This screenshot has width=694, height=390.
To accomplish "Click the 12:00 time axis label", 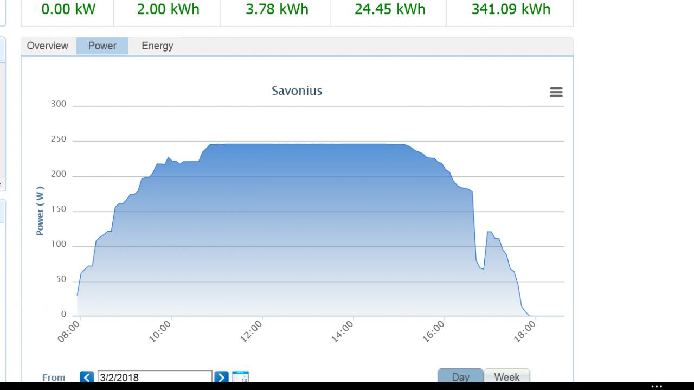I will [251, 331].
